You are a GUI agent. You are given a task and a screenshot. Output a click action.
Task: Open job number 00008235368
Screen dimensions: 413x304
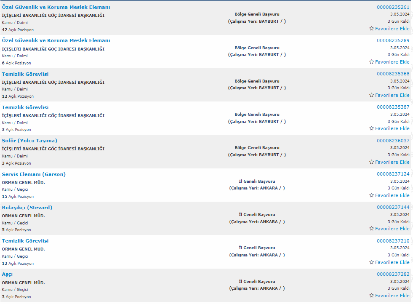pyautogui.click(x=393, y=74)
